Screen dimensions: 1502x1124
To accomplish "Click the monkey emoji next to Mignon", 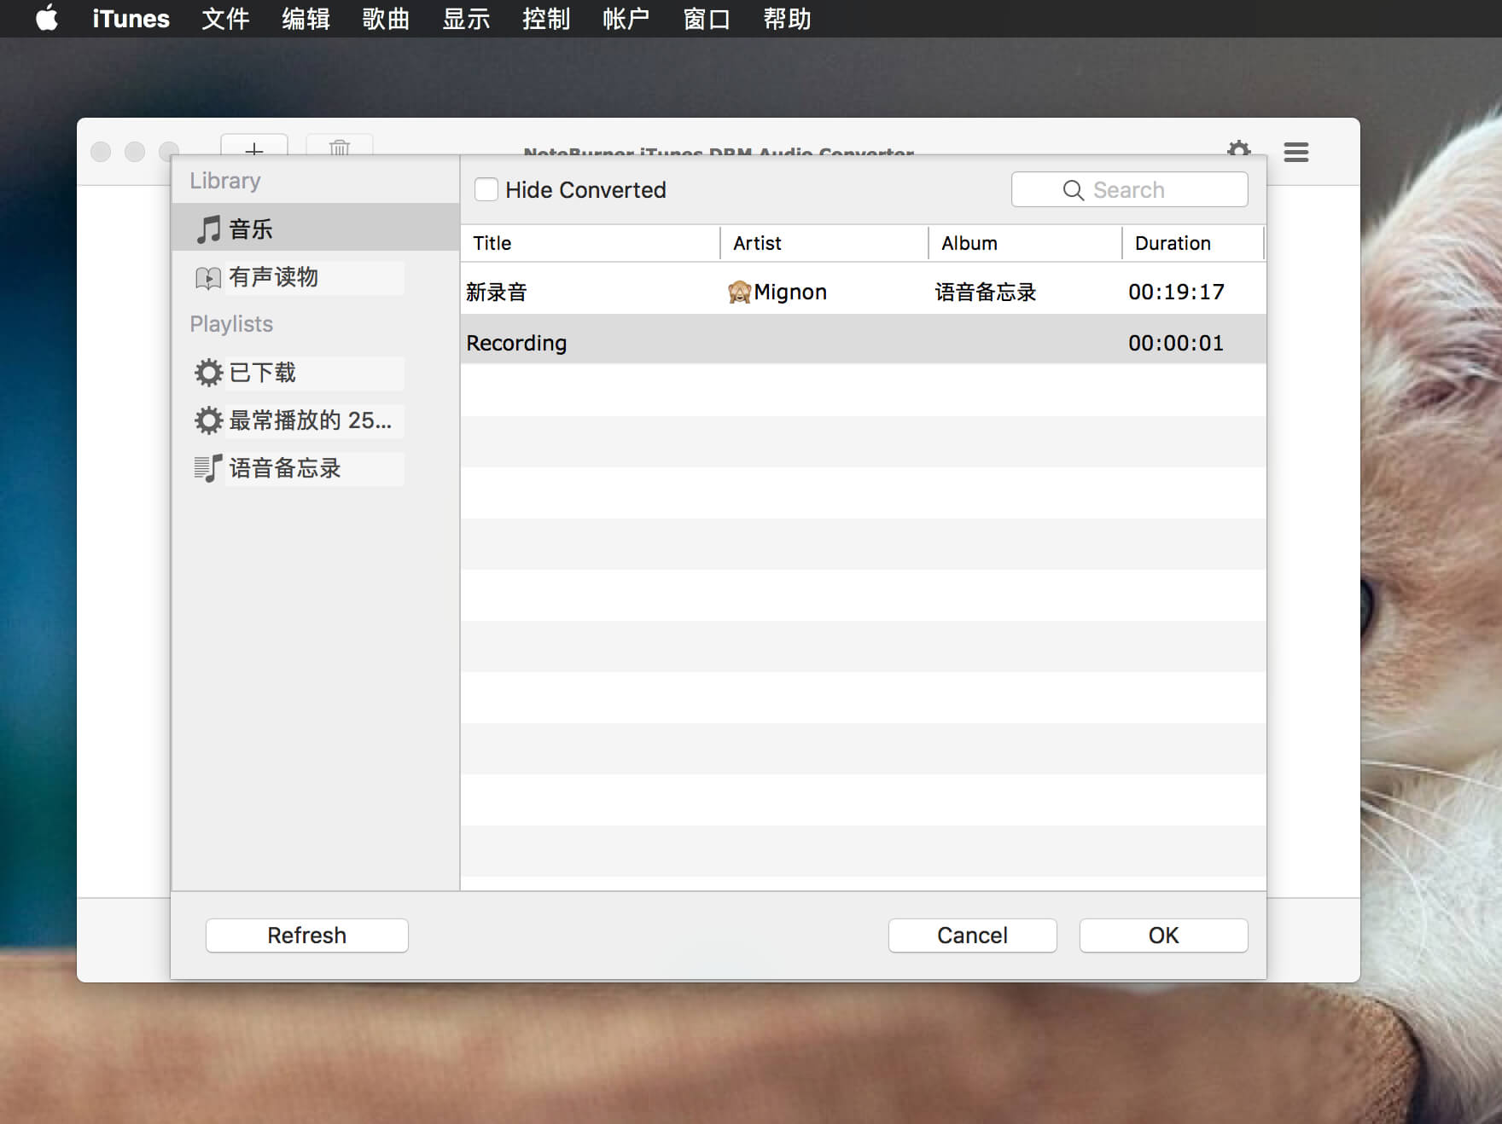I will (739, 293).
